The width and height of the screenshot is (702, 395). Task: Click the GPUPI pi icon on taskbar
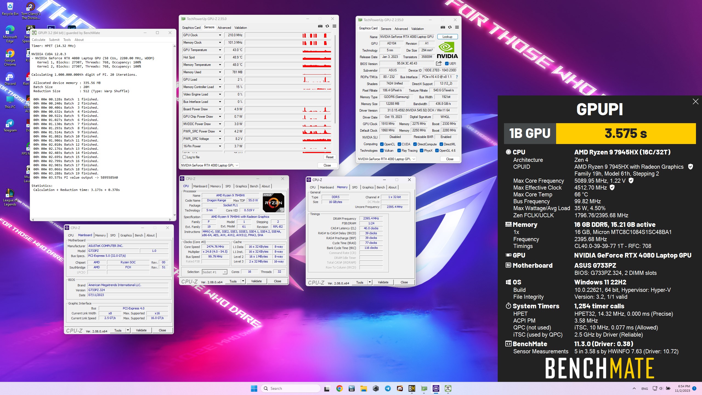click(448, 388)
